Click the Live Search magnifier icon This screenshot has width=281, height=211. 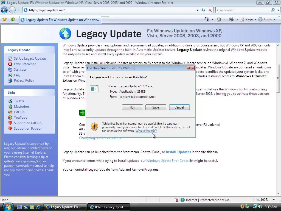273,10
